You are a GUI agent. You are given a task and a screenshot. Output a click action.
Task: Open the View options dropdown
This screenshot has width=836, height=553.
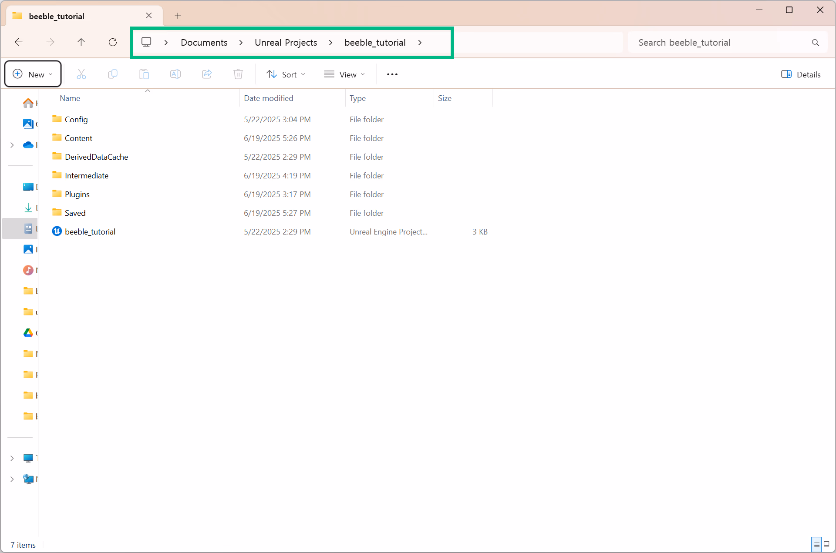coord(344,74)
